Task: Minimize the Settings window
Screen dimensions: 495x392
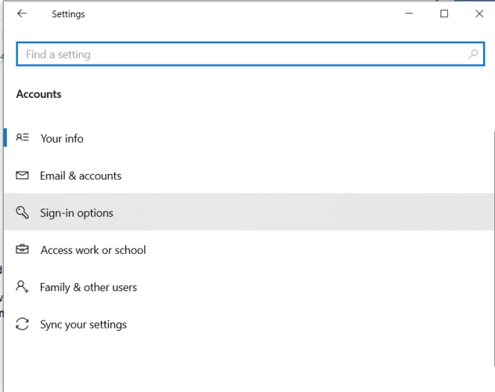Action: pyautogui.click(x=409, y=13)
